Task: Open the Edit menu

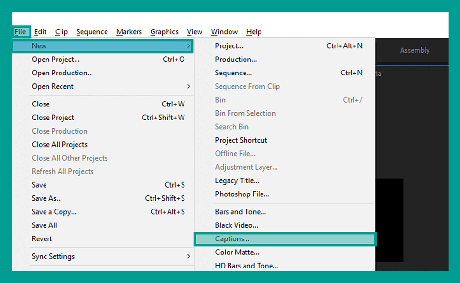Action: tap(40, 32)
